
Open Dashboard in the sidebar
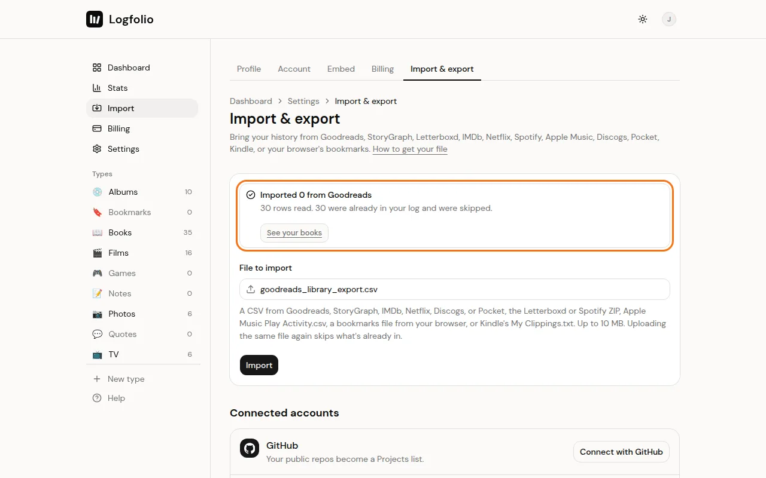[x=142, y=68]
